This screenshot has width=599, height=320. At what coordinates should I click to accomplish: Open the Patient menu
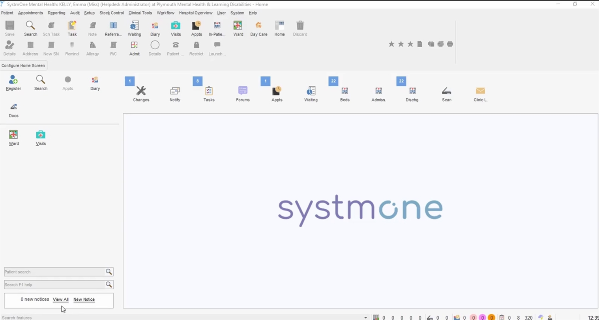(x=7, y=13)
